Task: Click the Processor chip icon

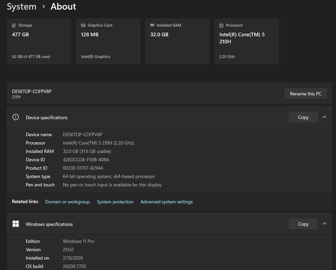Action: coord(221,25)
